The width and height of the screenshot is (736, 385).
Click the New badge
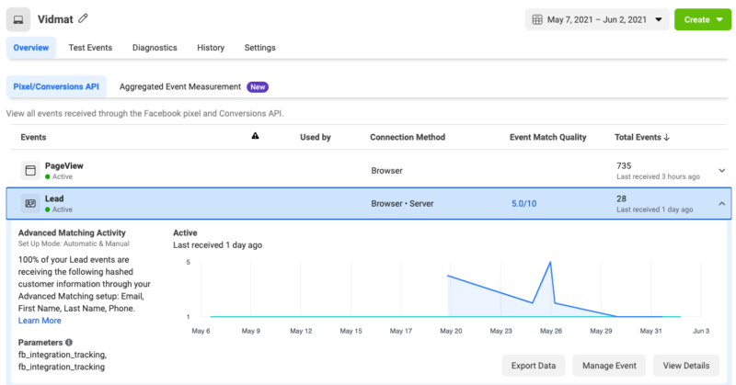click(x=258, y=86)
